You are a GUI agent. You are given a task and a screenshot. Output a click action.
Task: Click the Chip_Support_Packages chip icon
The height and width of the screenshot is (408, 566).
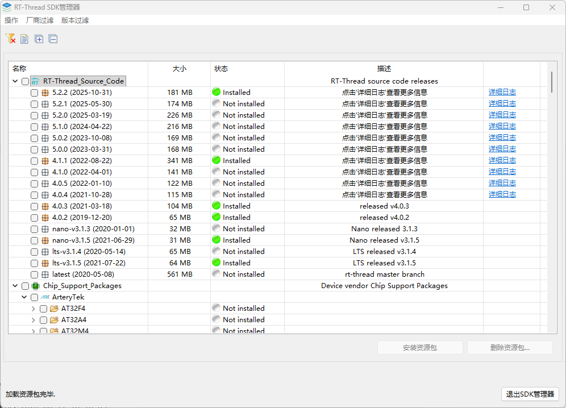(35, 286)
